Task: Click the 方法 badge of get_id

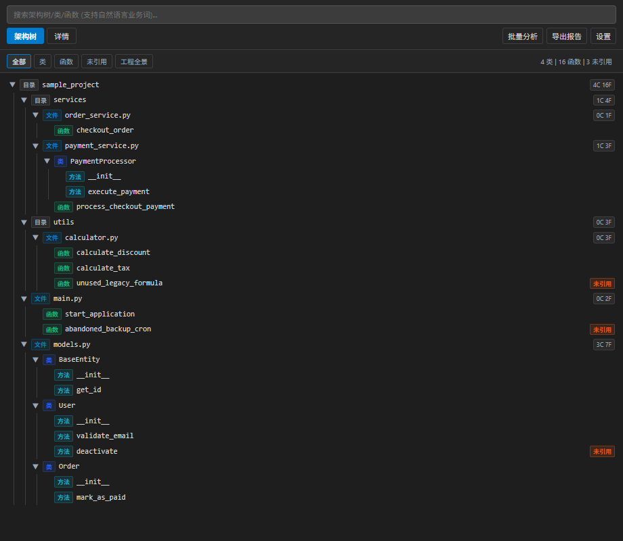Action: [x=64, y=390]
